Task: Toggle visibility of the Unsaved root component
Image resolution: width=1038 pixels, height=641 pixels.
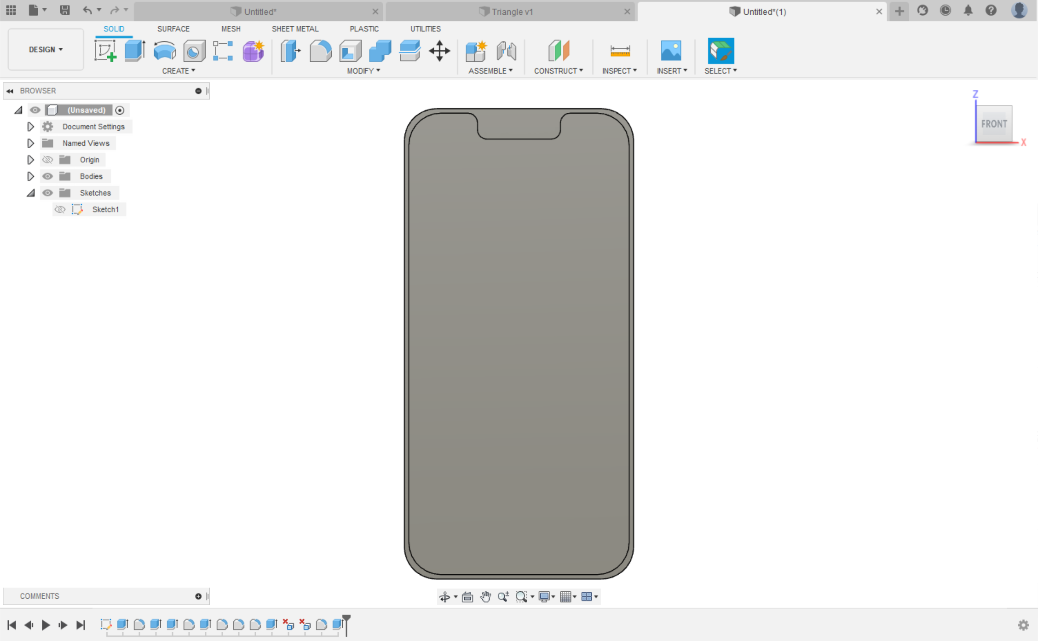Action: (35, 110)
